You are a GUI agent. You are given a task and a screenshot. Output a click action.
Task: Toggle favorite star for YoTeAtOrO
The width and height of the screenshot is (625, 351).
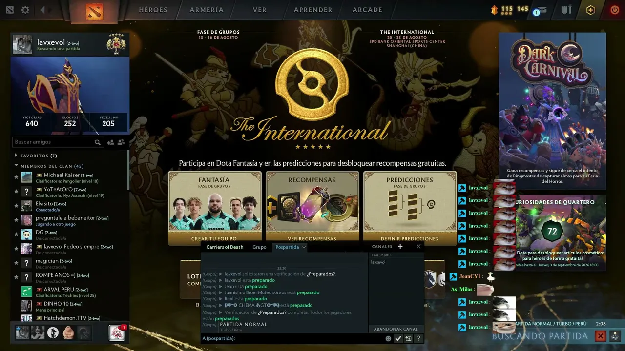[17, 192]
